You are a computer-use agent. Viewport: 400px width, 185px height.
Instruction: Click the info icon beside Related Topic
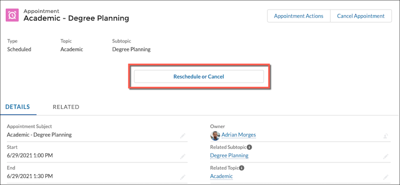coord(241,168)
